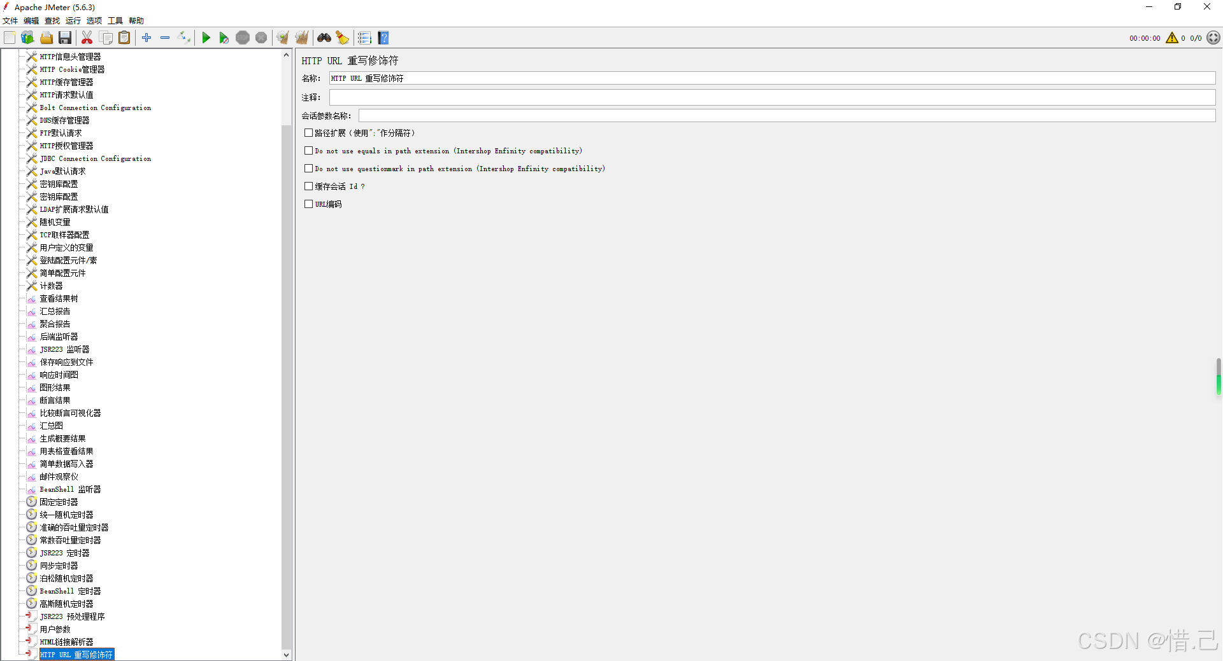Open the 选项 menu
This screenshot has height=661, width=1223.
pyautogui.click(x=94, y=21)
